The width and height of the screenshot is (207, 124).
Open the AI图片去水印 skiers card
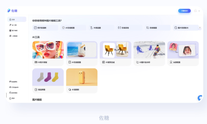point(149,53)
